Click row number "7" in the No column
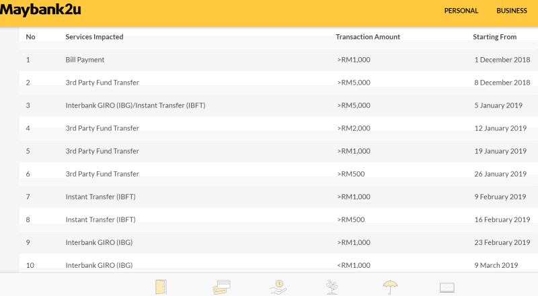Viewport: 538px width, 296px height. [28, 197]
